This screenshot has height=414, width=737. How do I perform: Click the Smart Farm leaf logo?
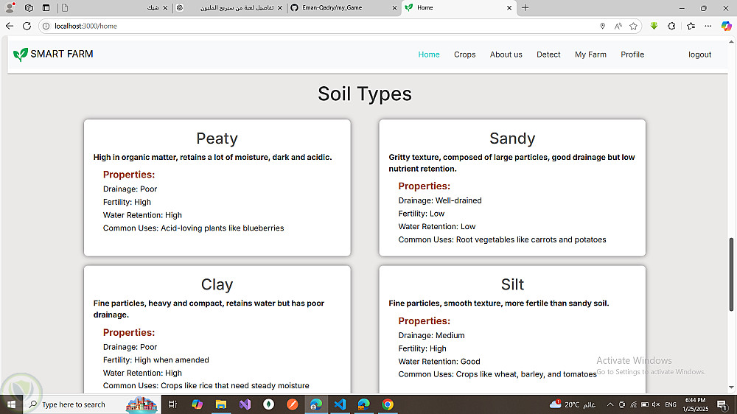(x=21, y=55)
